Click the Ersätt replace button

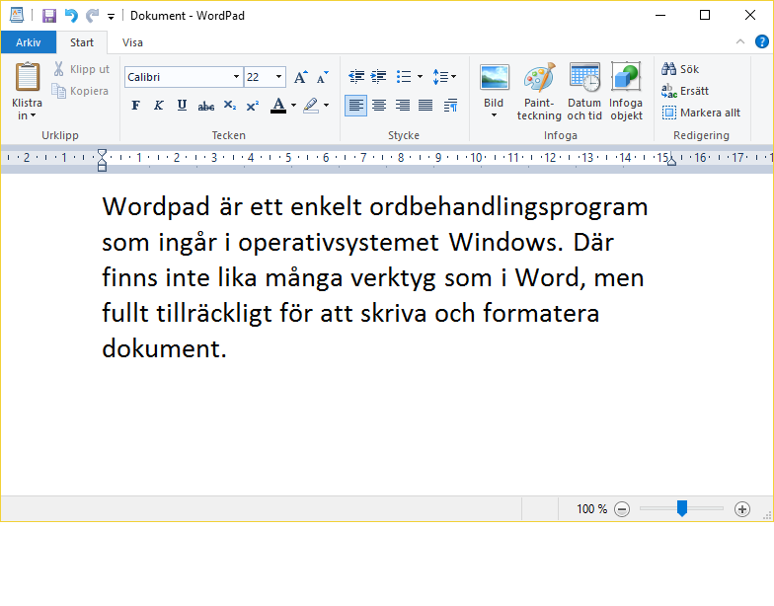coord(685,91)
